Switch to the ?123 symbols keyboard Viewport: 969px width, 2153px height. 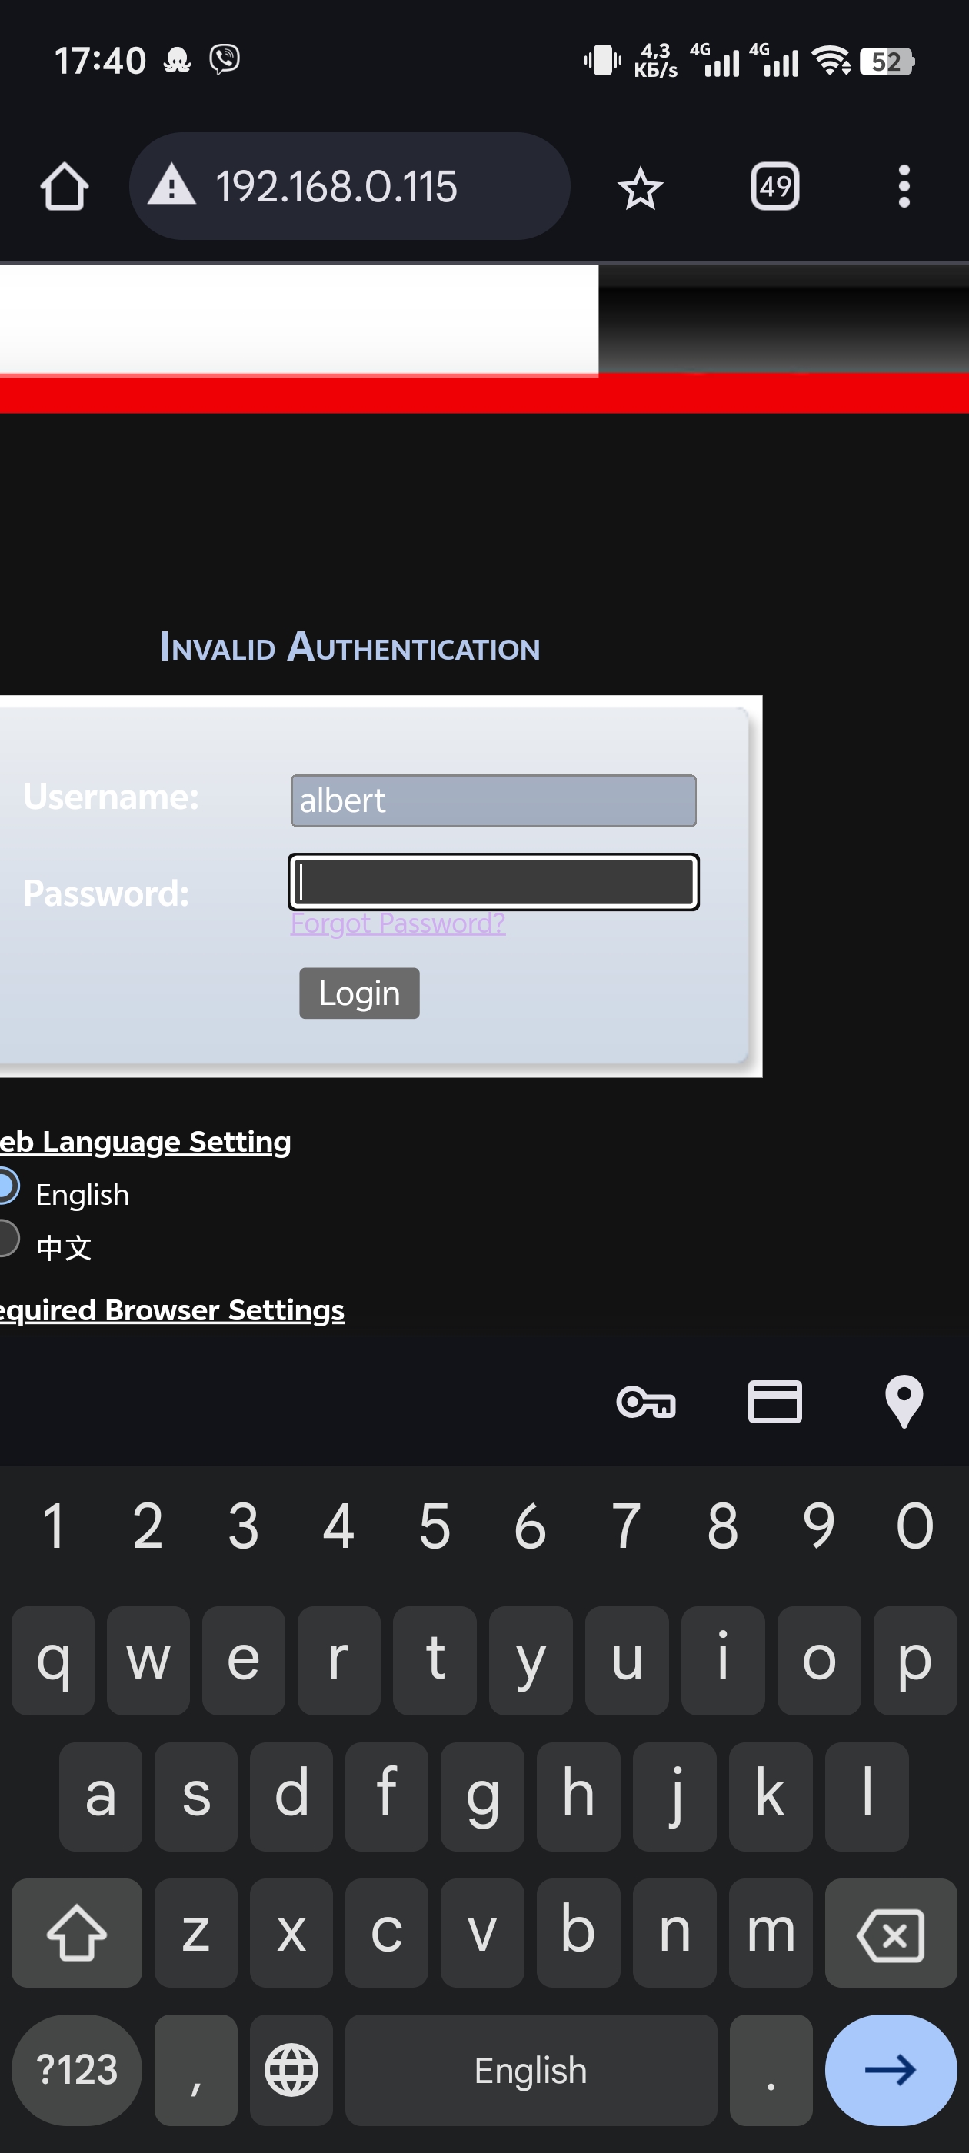[77, 2070]
